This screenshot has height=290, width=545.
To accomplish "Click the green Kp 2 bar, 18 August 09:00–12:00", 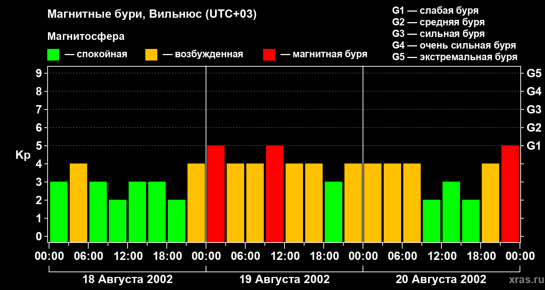I will (x=118, y=221).
